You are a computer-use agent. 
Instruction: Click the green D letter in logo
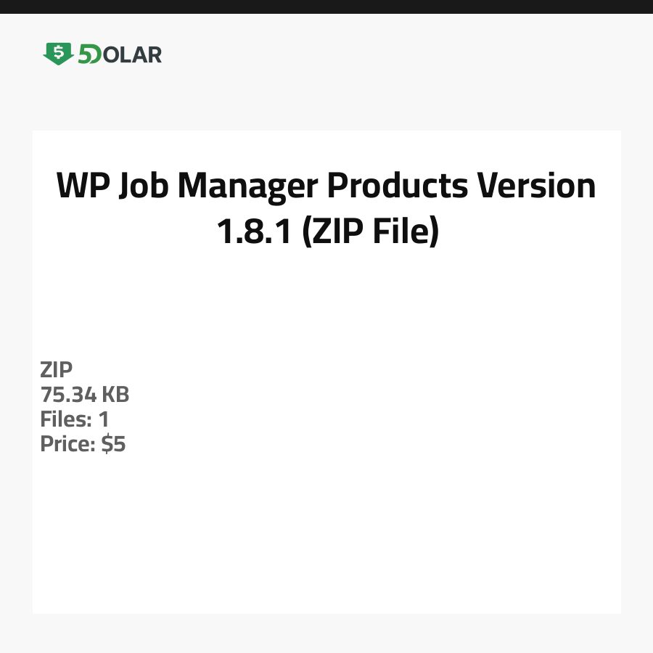coord(95,55)
